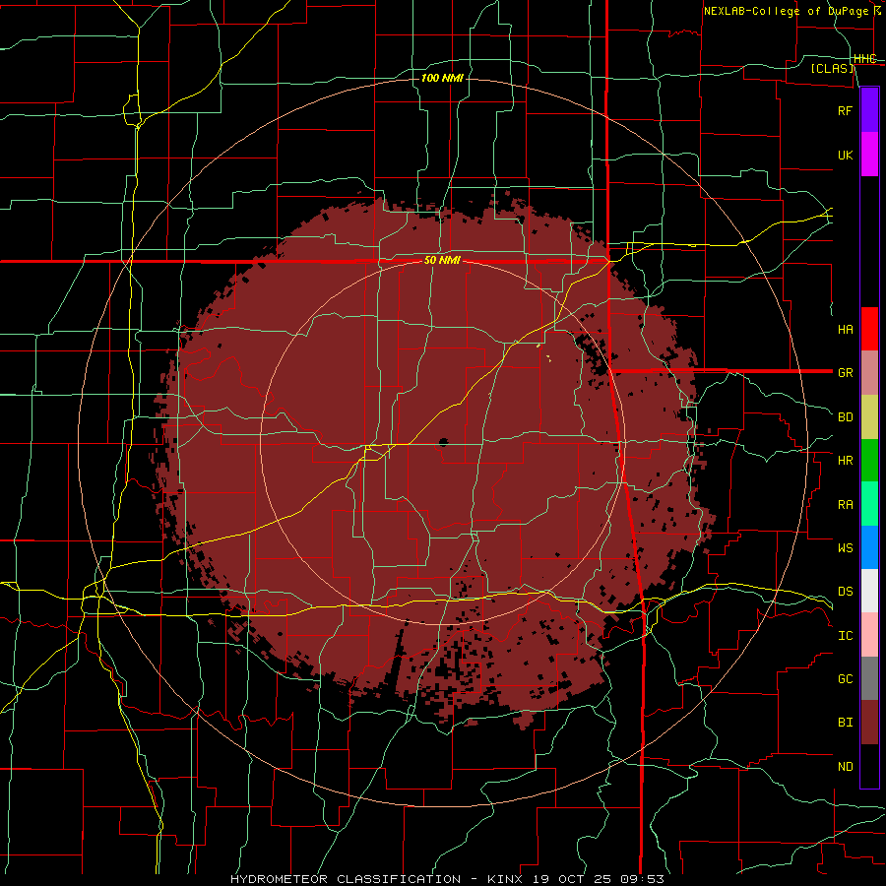Click the pink GR legend color
Viewport: 886px width, 886px height.
869,372
